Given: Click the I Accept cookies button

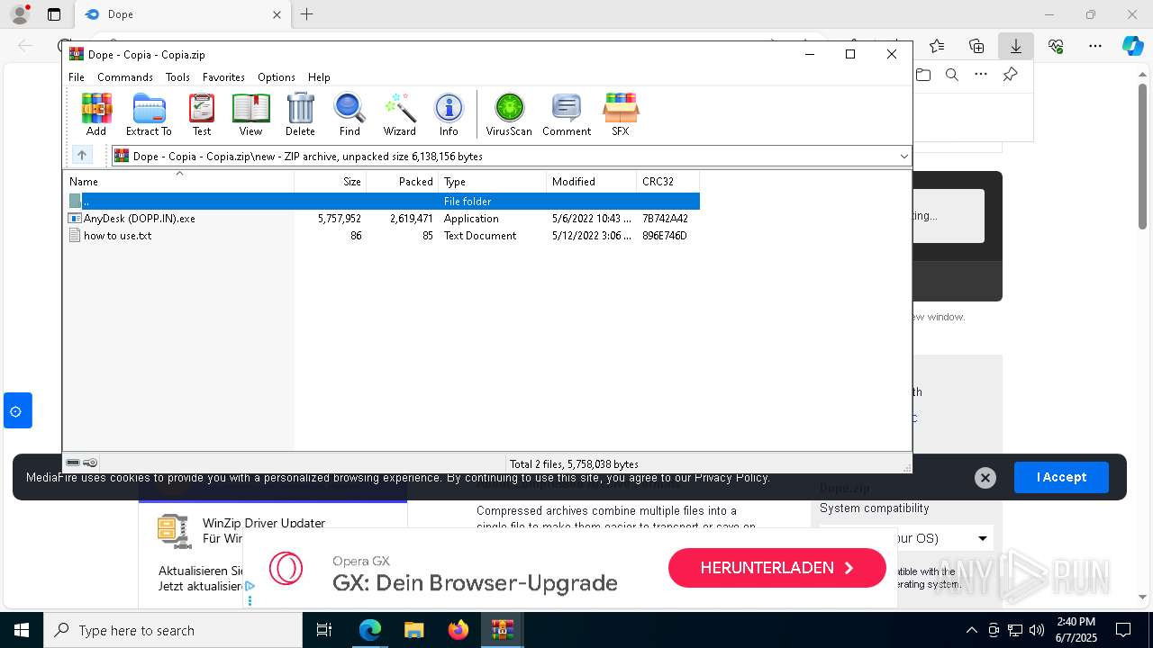Looking at the screenshot, I should click(1061, 477).
